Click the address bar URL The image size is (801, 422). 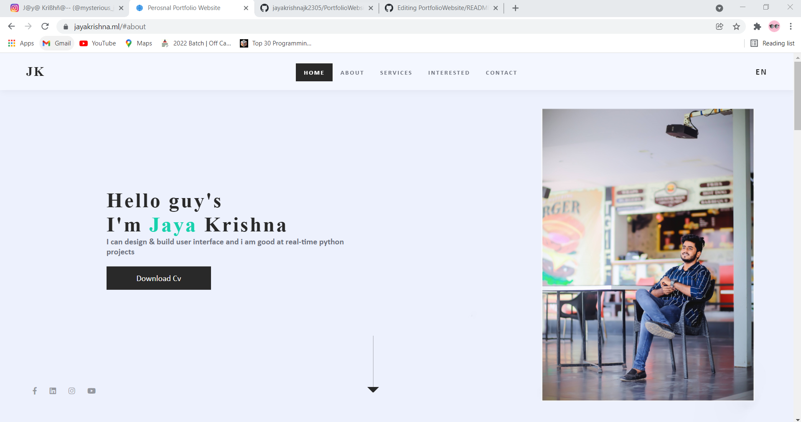[110, 27]
